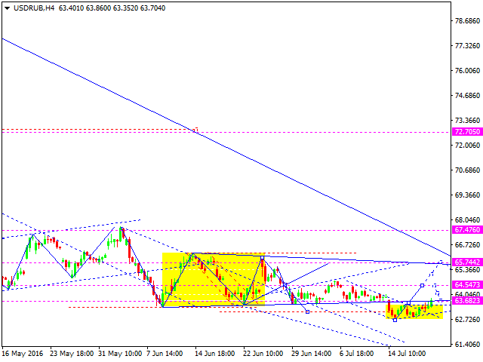The height and width of the screenshot is (362, 483).
Task: Select the 63.7040 close price in header
Action: [152, 8]
